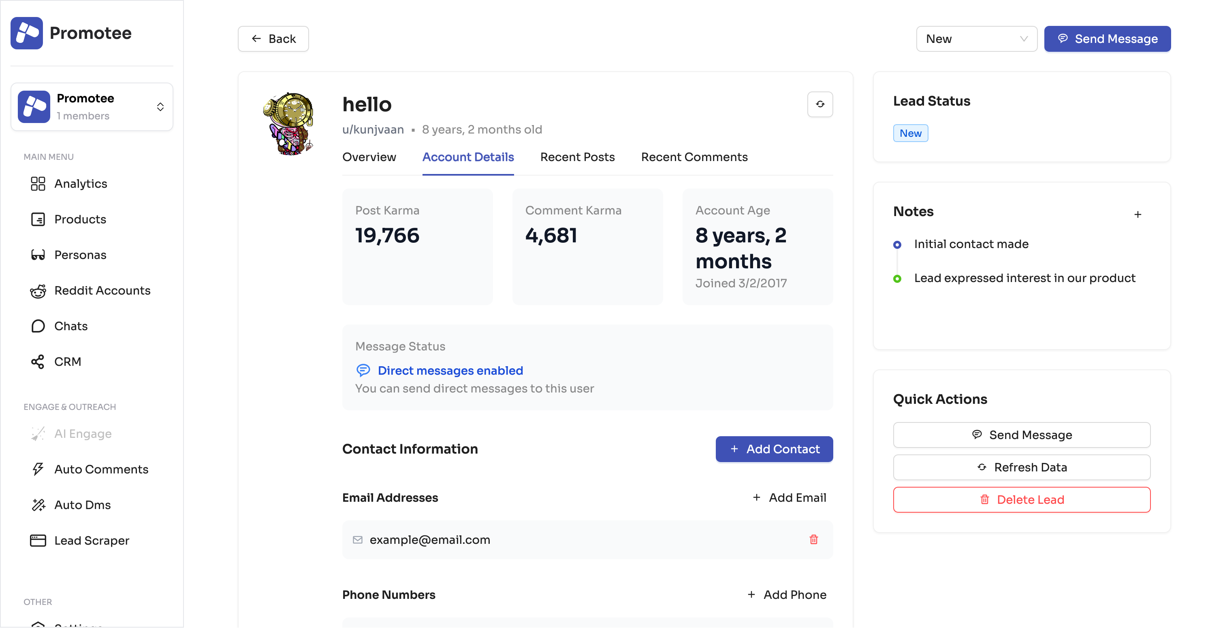The width and height of the screenshot is (1225, 628).
Task: Click the Joined 3/2/2017 text
Action: [x=741, y=284]
